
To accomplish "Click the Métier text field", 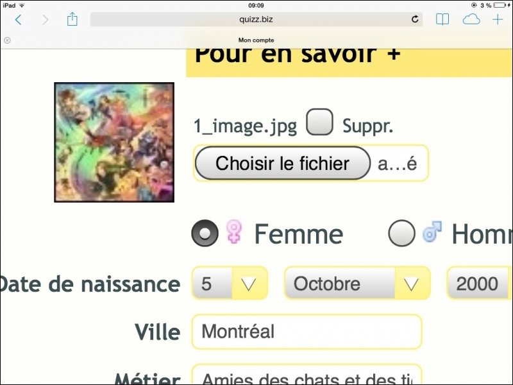I will pos(307,375).
